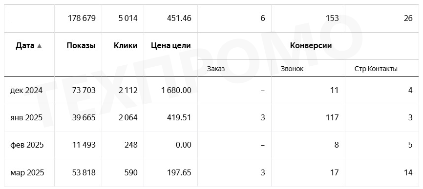Click December goal cost 1 680.00
This screenshot has height=189, width=423.
pos(176,90)
